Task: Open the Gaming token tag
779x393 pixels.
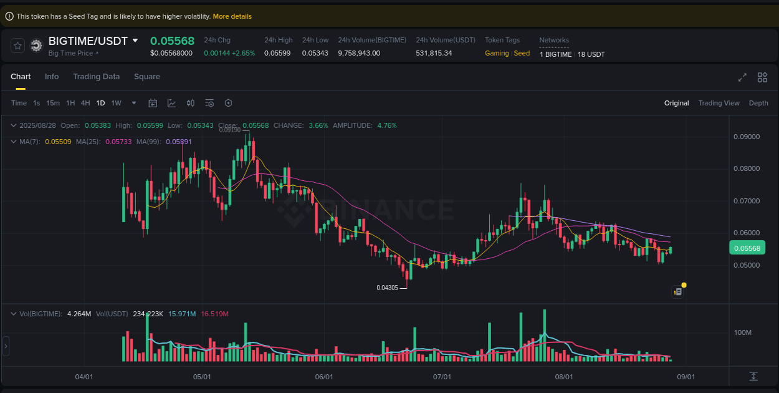Action: coord(497,53)
